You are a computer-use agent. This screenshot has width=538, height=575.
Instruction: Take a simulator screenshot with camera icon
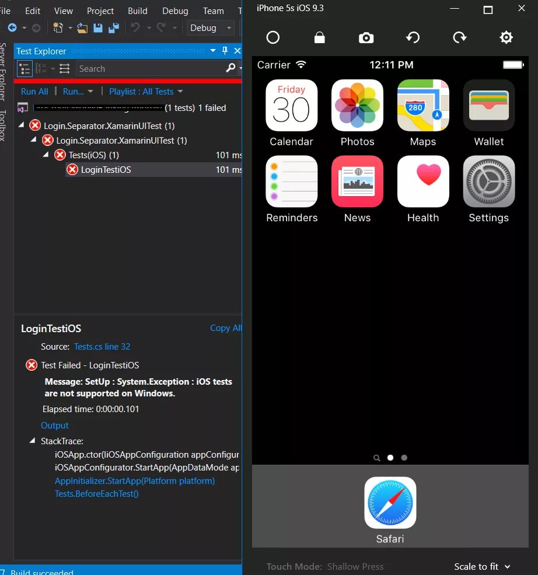click(366, 37)
